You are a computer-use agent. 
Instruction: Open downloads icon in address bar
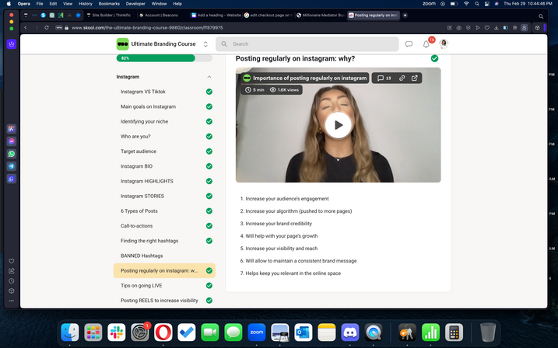(496, 28)
